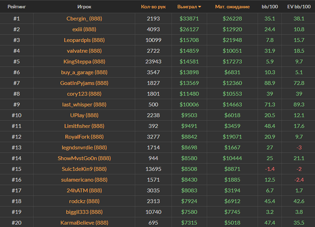Click KarmaBelieve (888) player link
315x227 pixels.
point(84,222)
